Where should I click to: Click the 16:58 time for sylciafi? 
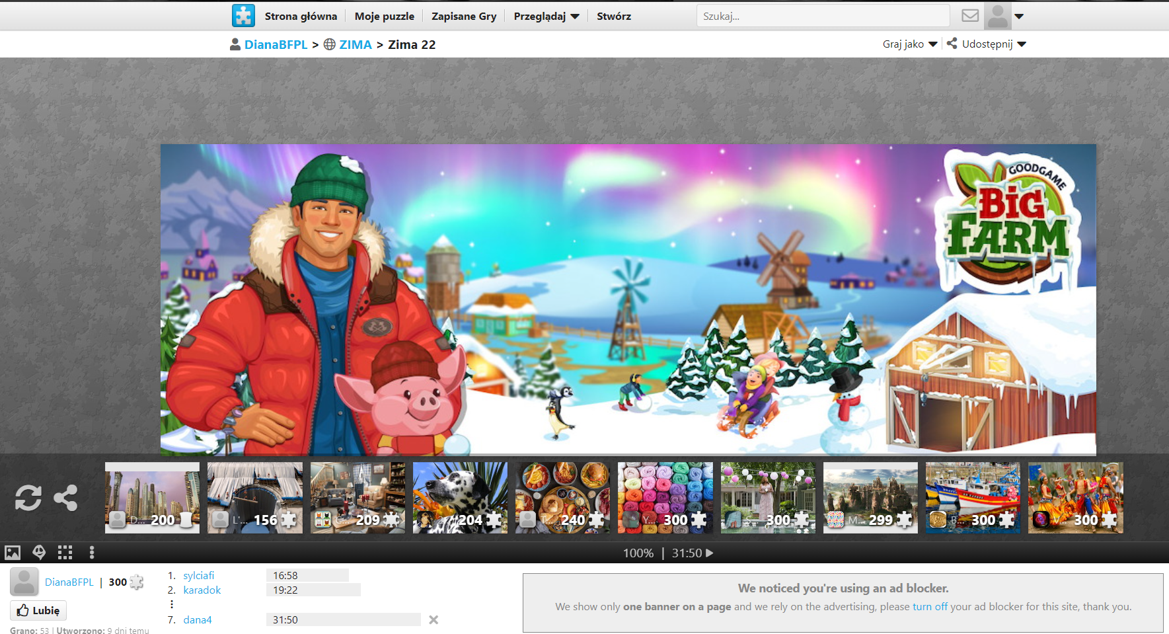[x=285, y=575]
